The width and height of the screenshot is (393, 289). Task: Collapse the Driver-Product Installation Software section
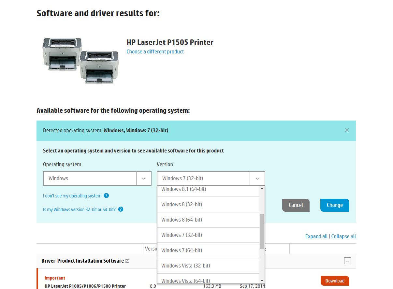tap(347, 261)
